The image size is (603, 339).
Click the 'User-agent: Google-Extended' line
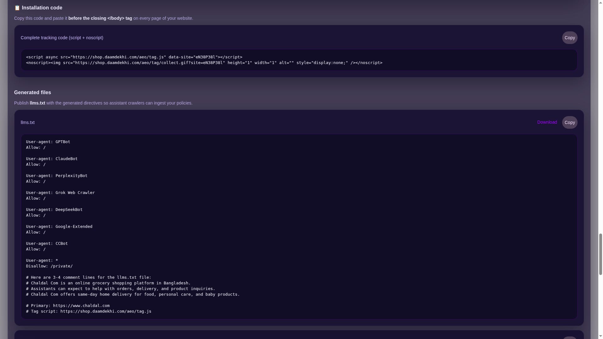[x=59, y=227]
